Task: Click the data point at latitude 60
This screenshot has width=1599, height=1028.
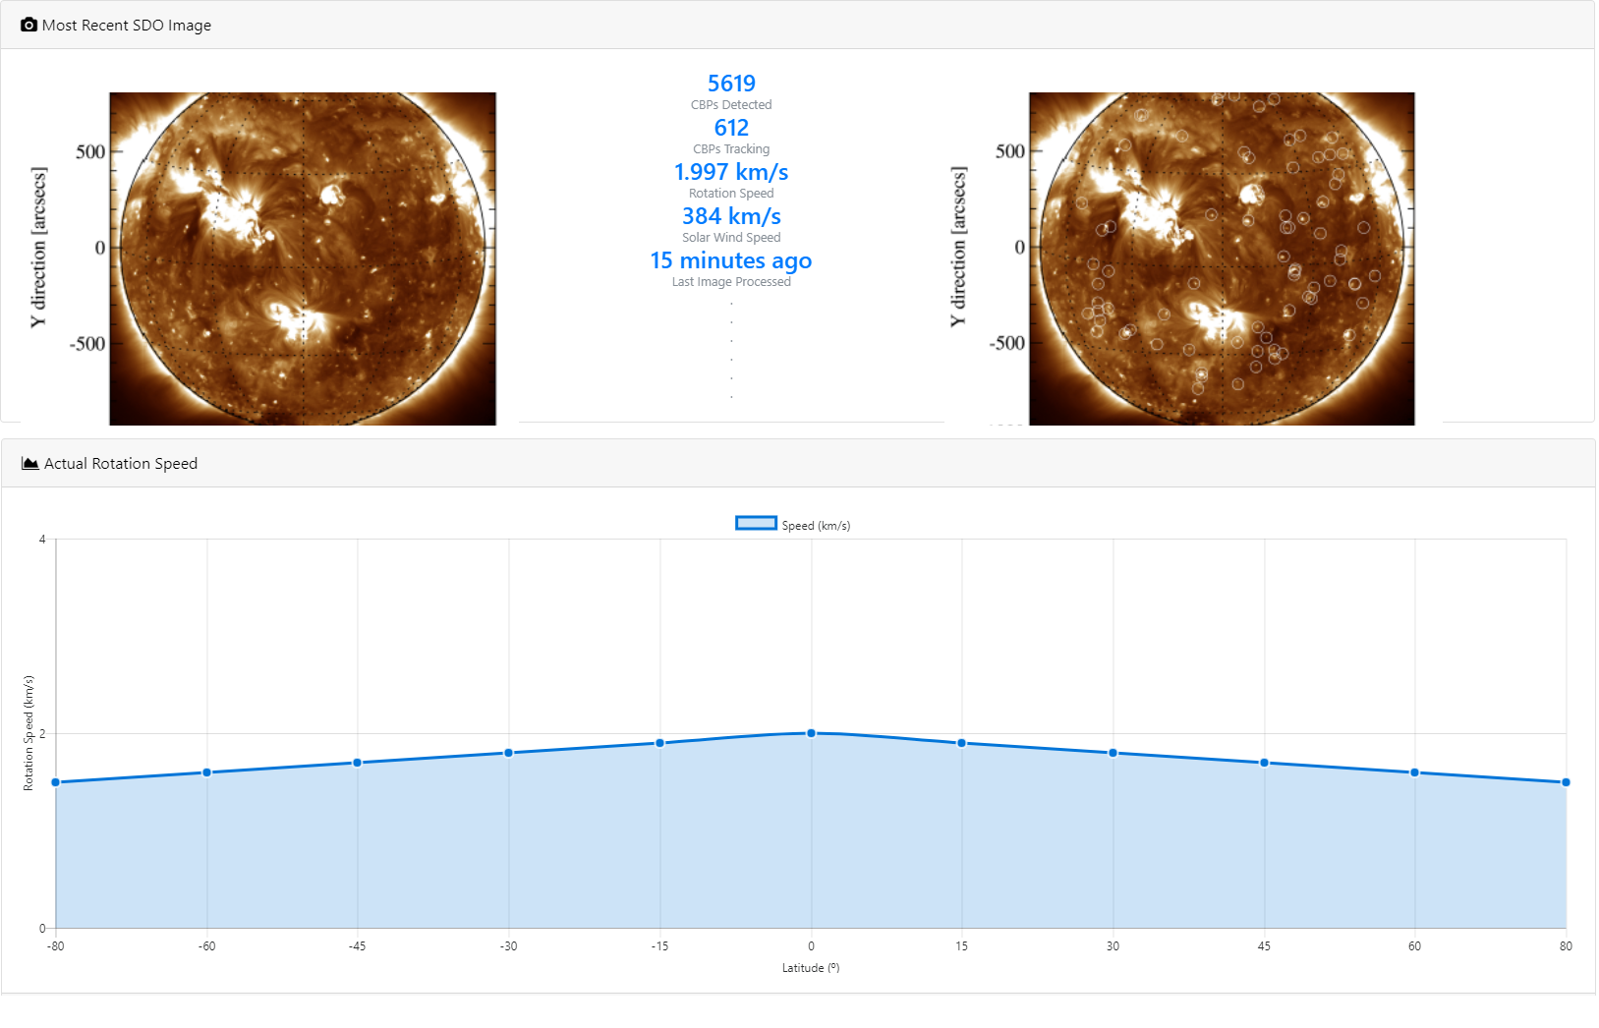Action: (x=1414, y=772)
